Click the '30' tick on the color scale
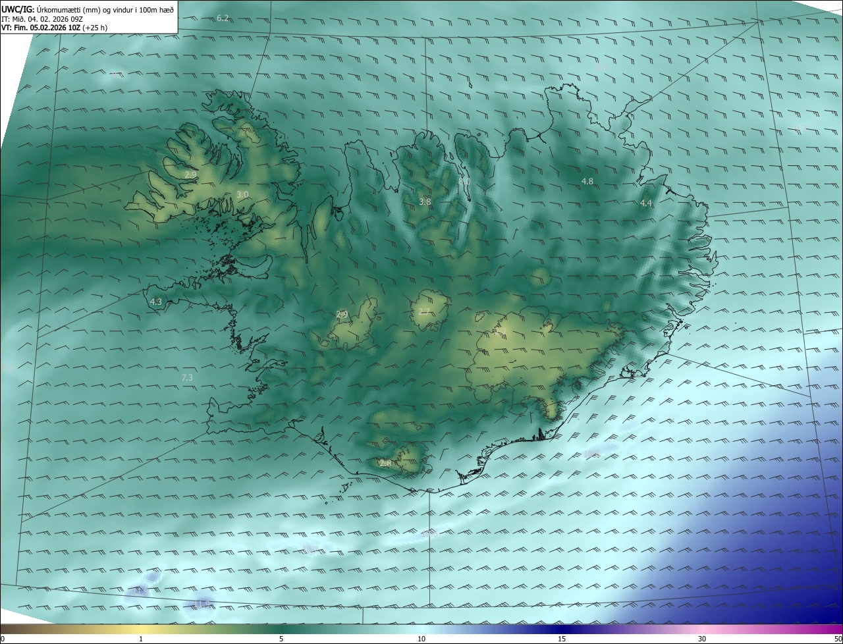Image resolution: width=843 pixels, height=644 pixels. tap(702, 639)
